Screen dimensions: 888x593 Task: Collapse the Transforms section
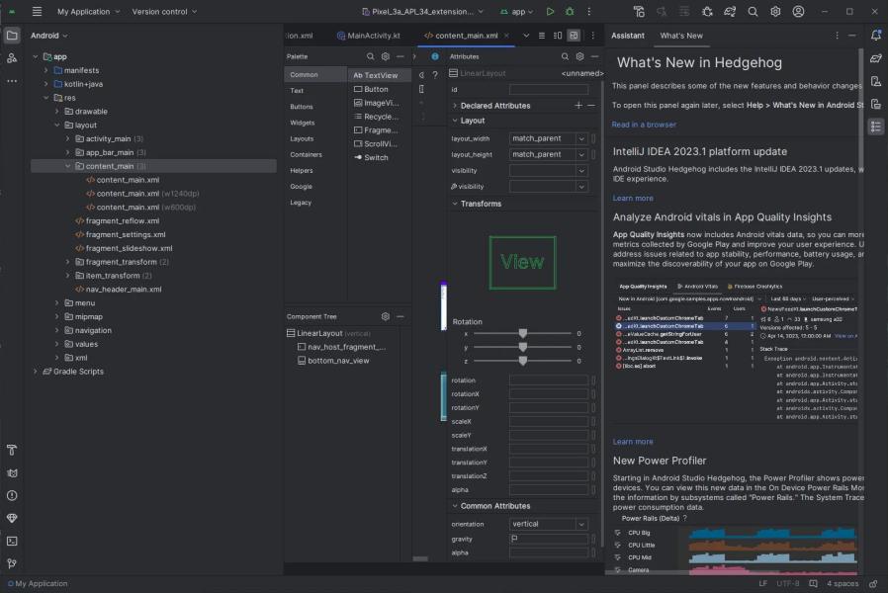click(455, 204)
